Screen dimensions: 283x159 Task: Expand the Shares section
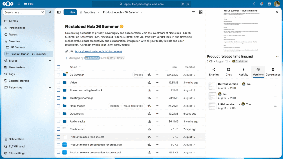50,60
